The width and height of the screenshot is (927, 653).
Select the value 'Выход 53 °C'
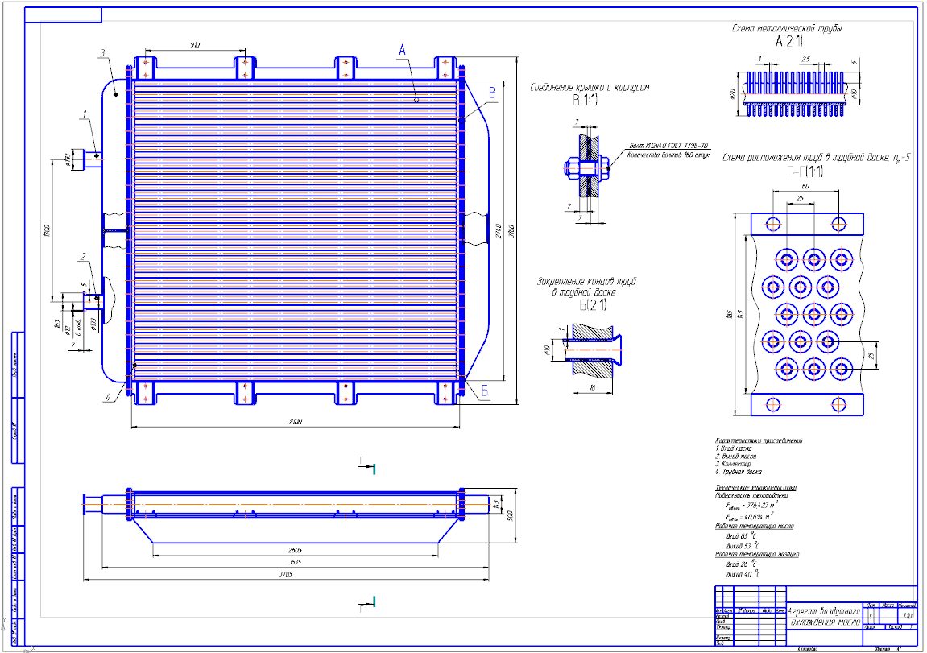743,546
